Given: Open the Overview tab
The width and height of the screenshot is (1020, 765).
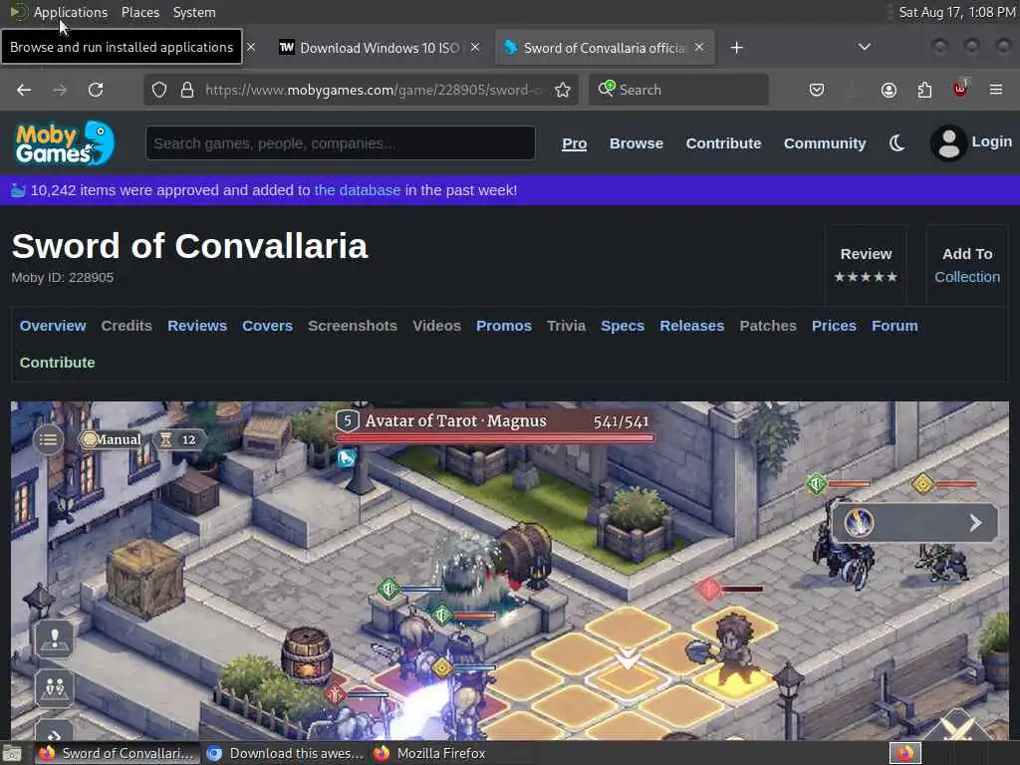Looking at the screenshot, I should click(53, 326).
